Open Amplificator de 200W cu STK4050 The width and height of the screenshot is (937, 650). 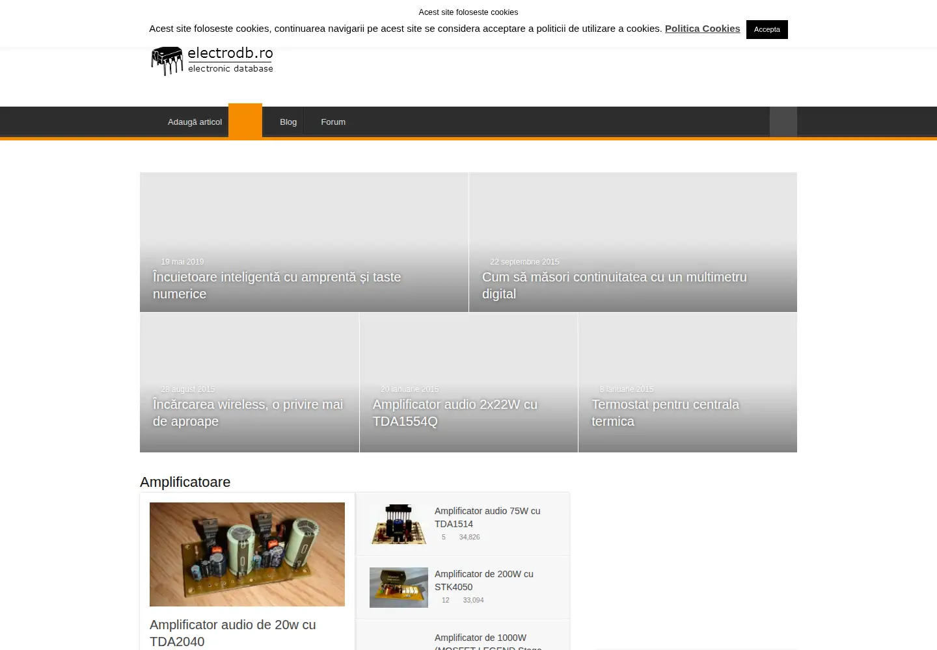click(484, 580)
